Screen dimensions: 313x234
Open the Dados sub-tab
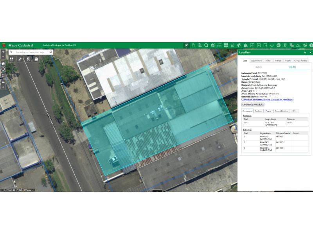pyautogui.click(x=293, y=67)
